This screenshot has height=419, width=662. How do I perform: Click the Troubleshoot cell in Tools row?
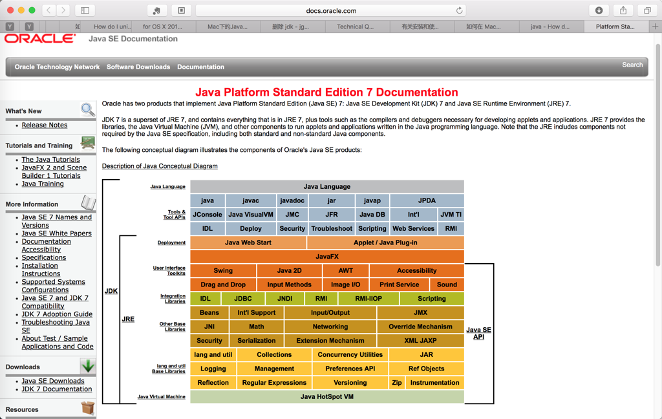click(x=332, y=228)
